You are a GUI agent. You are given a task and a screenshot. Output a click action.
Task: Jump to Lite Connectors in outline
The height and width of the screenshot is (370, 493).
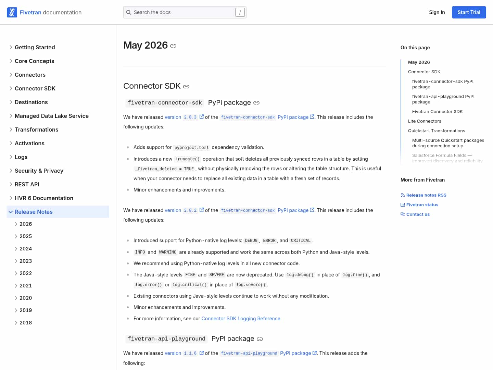coord(425,121)
